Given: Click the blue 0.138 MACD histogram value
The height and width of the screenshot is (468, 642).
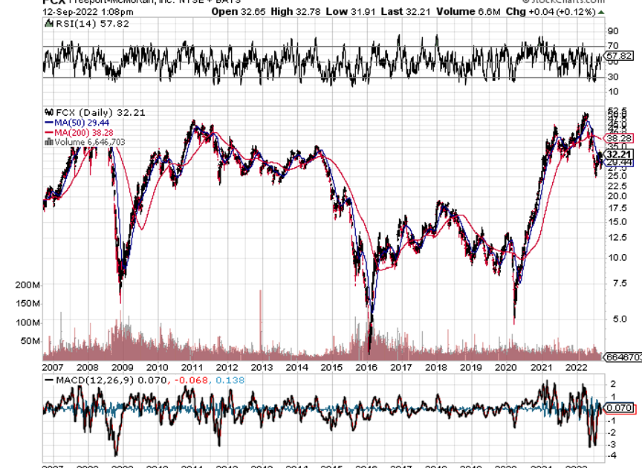Looking at the screenshot, I should coord(230,380).
